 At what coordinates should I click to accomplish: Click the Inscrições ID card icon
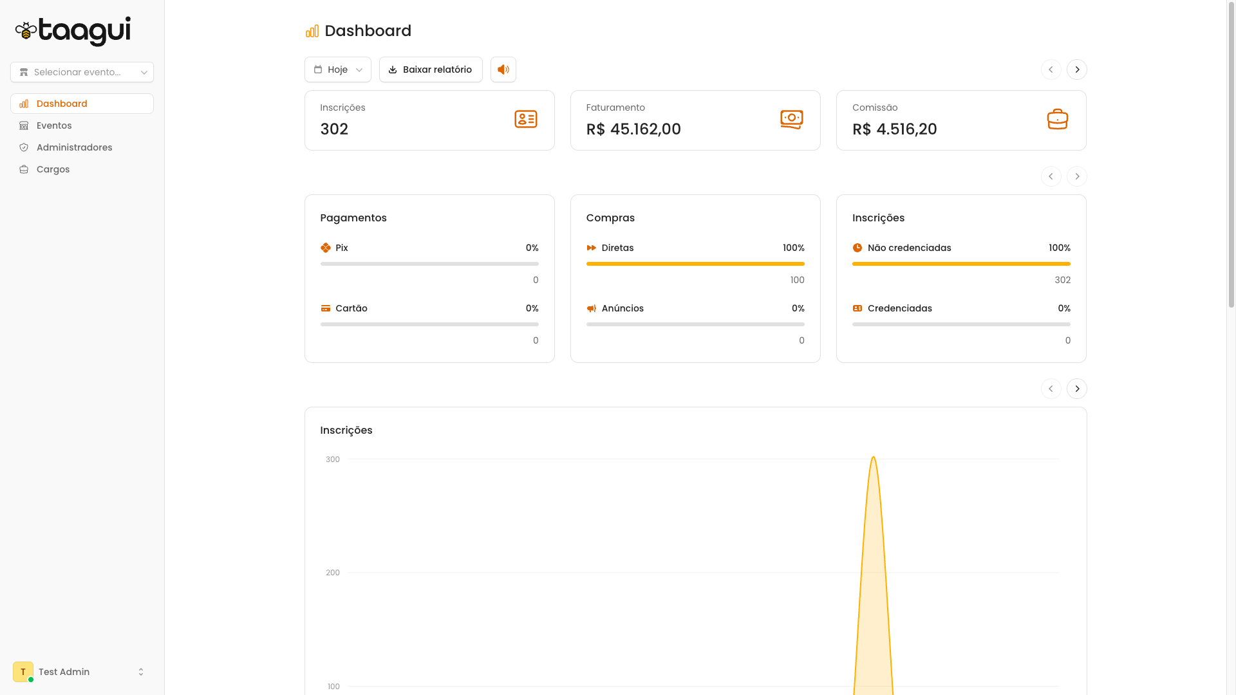[526, 119]
